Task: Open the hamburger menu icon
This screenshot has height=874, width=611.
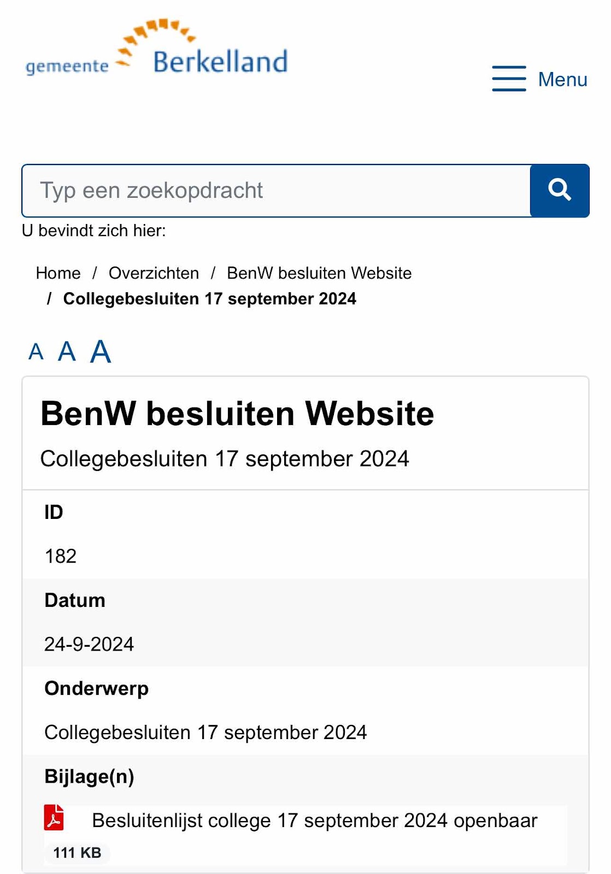Action: [x=508, y=79]
